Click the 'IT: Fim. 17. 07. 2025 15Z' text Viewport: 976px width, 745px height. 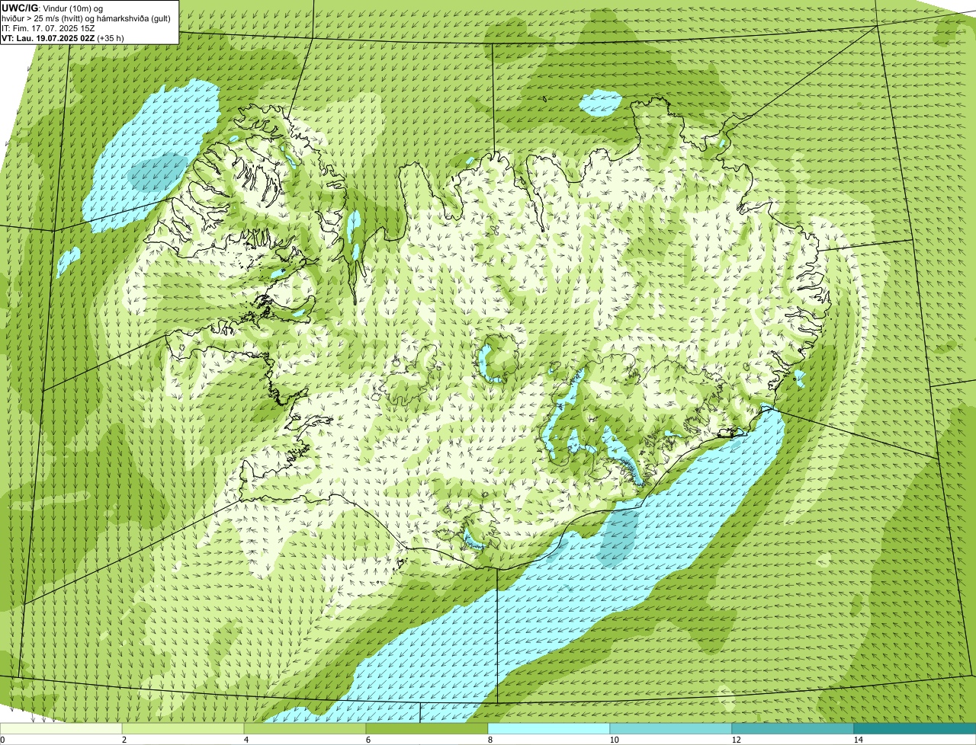[x=48, y=28]
